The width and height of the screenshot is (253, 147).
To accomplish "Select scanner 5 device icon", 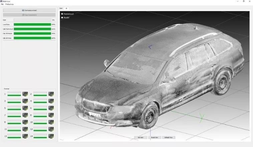I will coord(25,108).
